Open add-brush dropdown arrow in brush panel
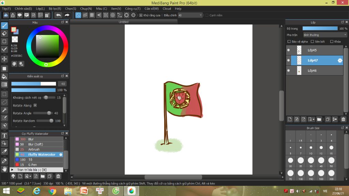The image size is (349, 196). [30, 177]
